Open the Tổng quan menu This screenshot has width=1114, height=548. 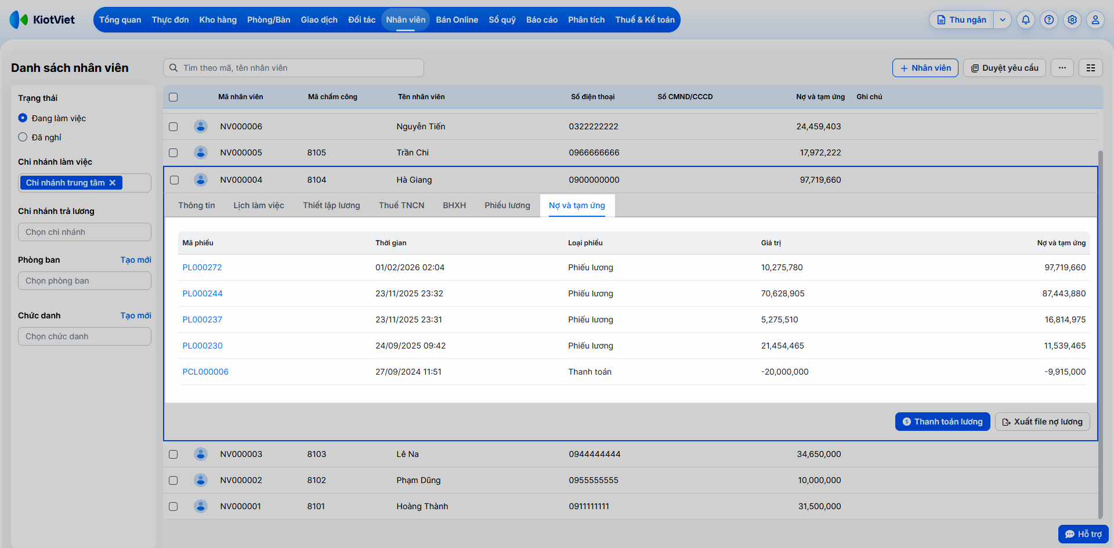pyautogui.click(x=120, y=20)
